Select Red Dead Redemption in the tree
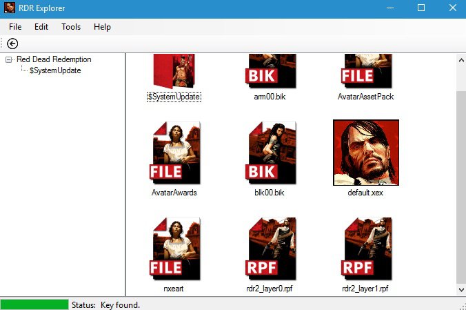 (54, 59)
